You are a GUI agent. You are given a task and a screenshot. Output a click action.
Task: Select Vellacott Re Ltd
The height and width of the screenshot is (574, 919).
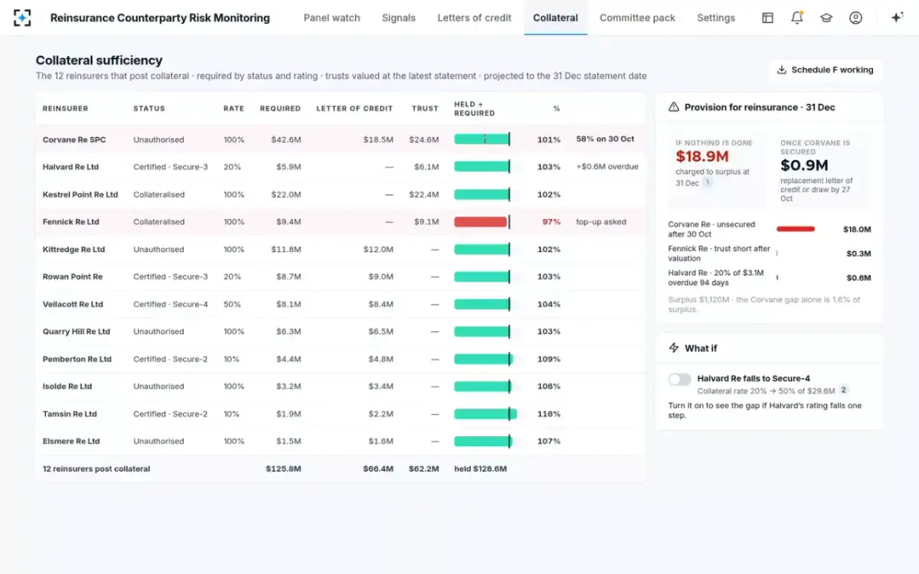coord(73,305)
